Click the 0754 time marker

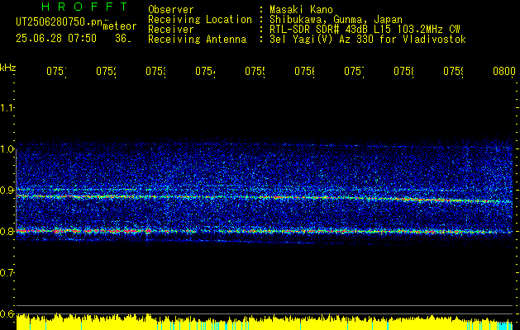click(205, 72)
